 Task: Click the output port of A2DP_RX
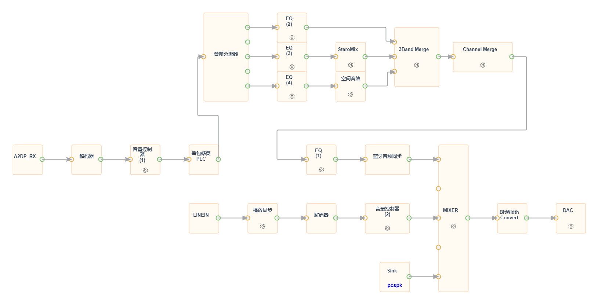[42, 159]
